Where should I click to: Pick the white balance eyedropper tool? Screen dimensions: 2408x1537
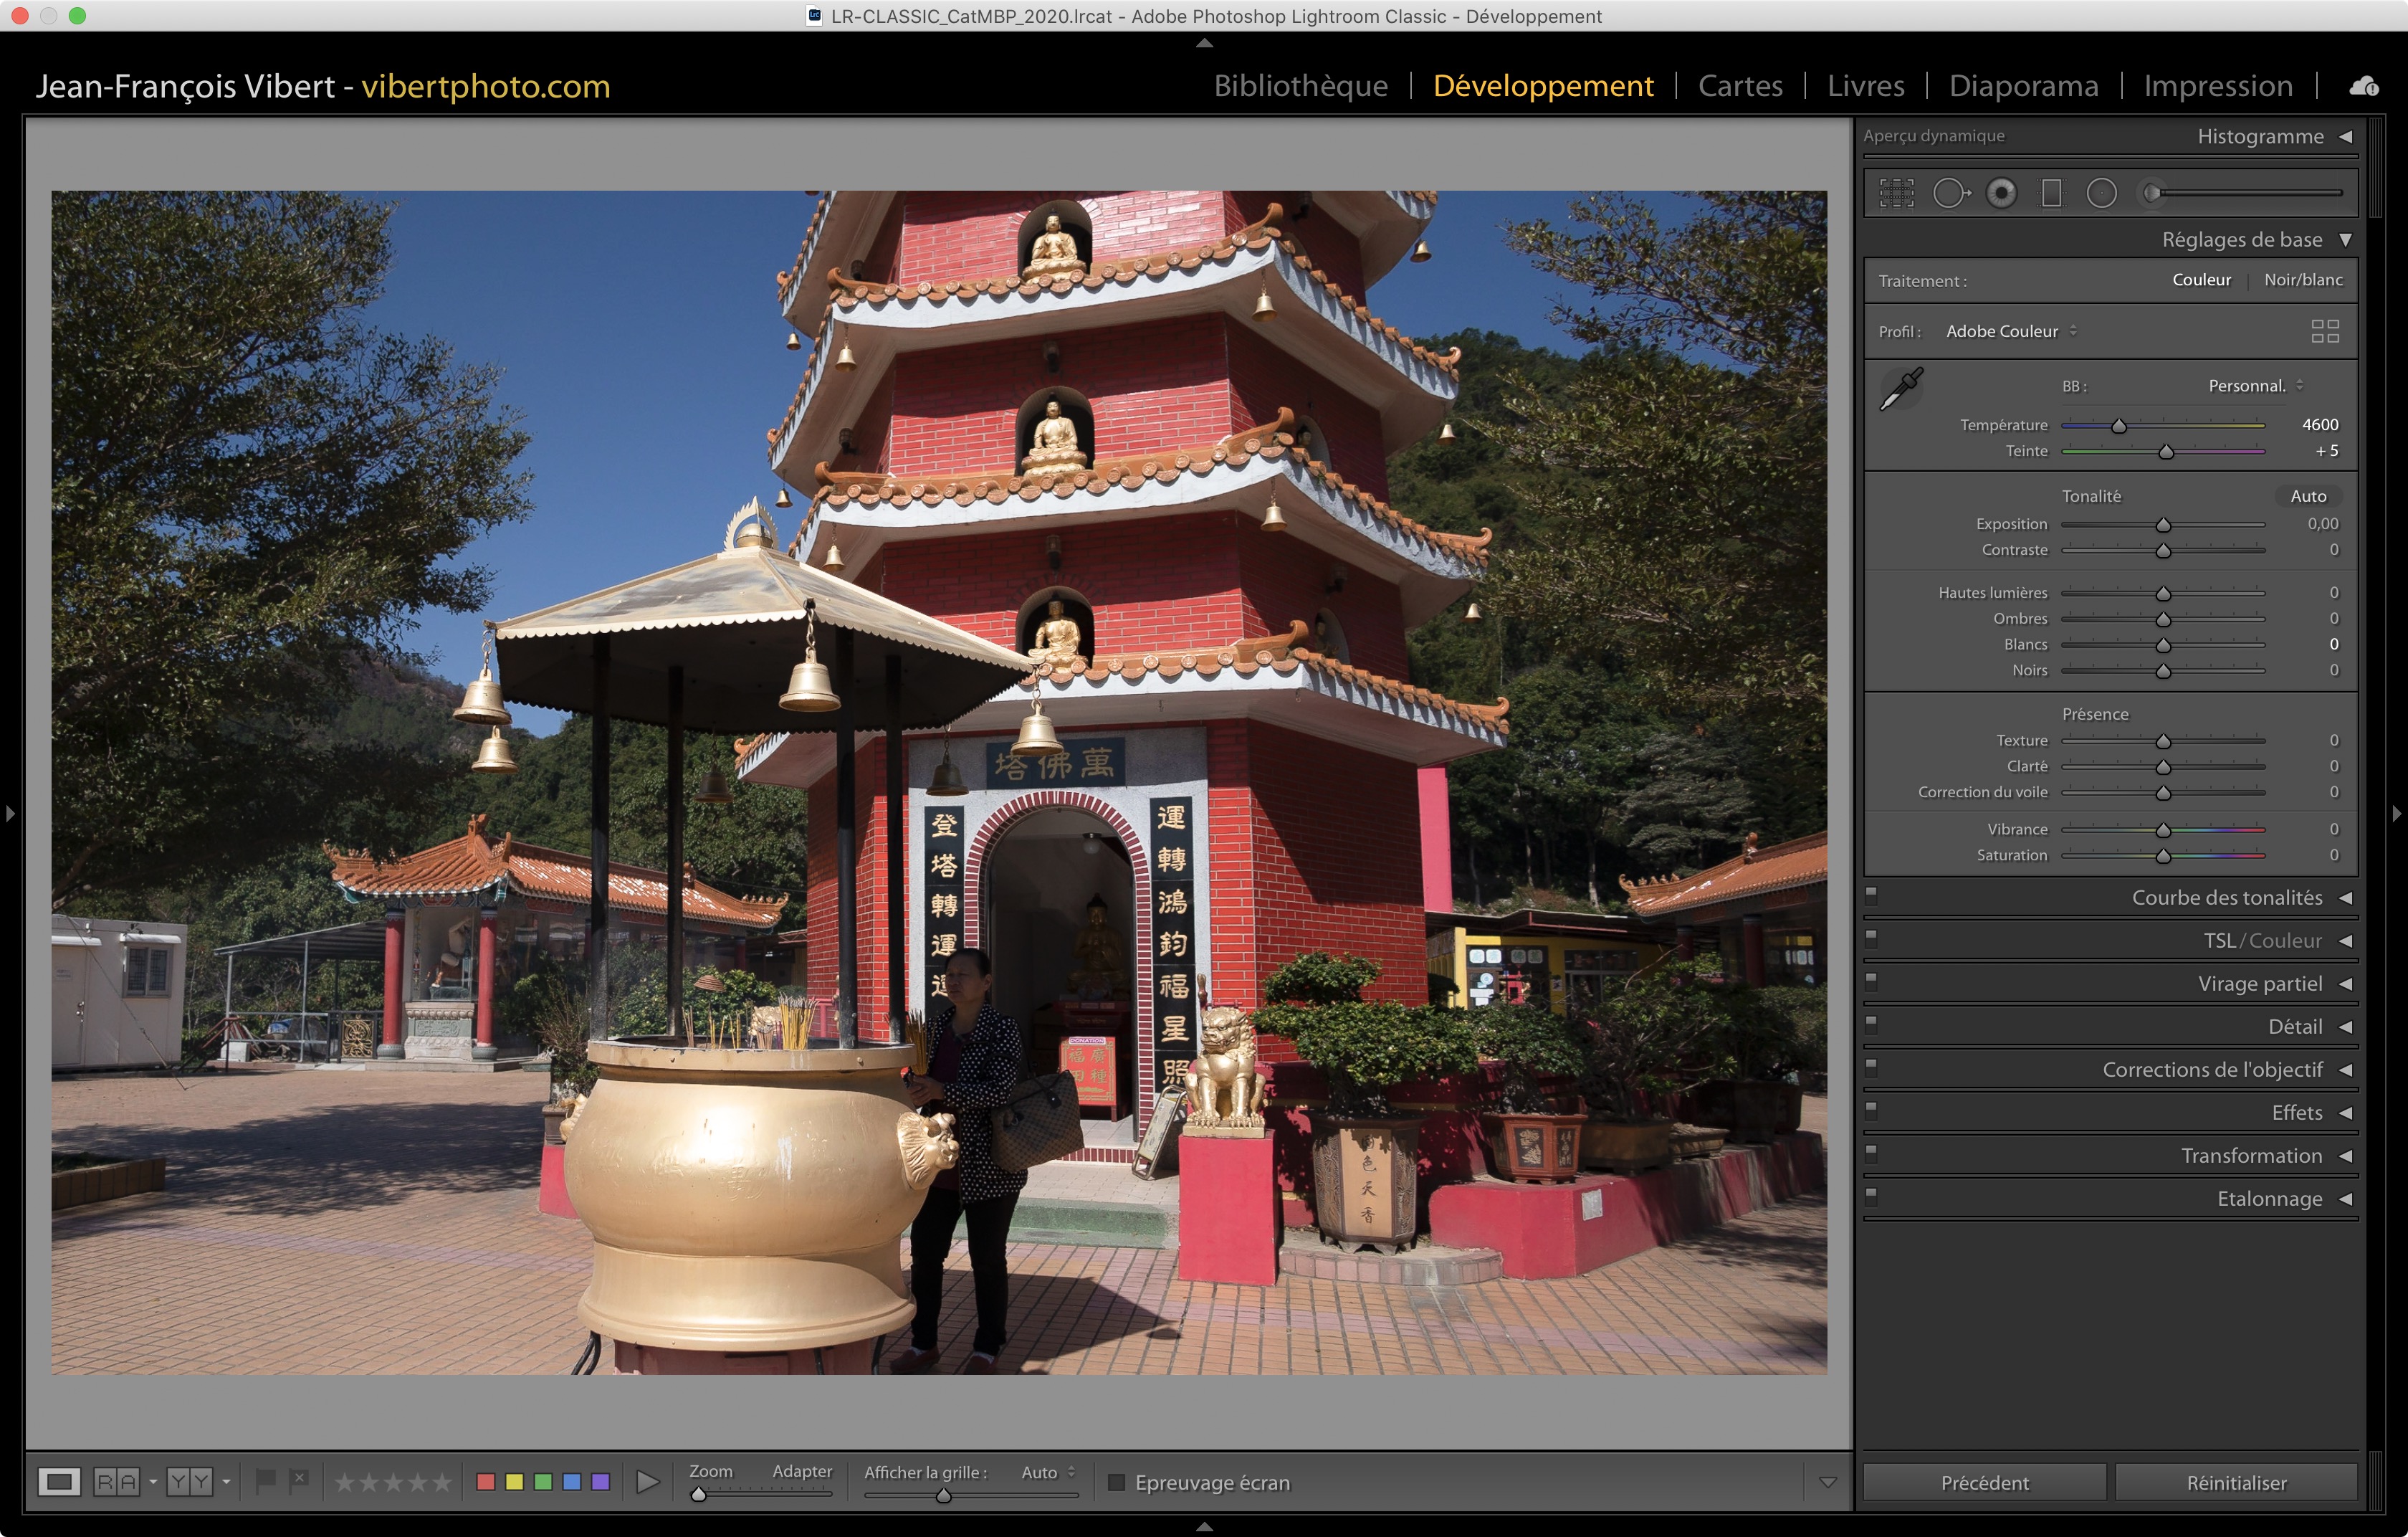[1901, 389]
